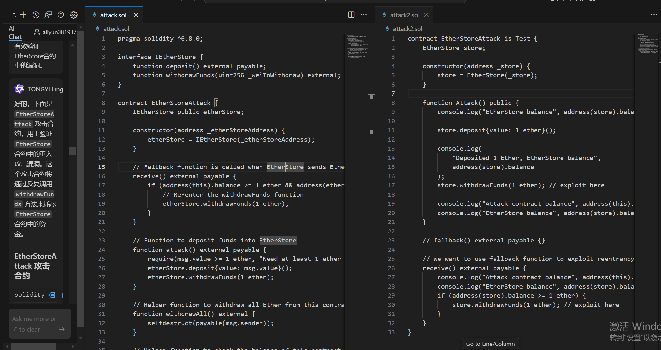The image size is (661, 350).
Task: Insert solidity code block into editor icon
Action: click(x=52, y=295)
